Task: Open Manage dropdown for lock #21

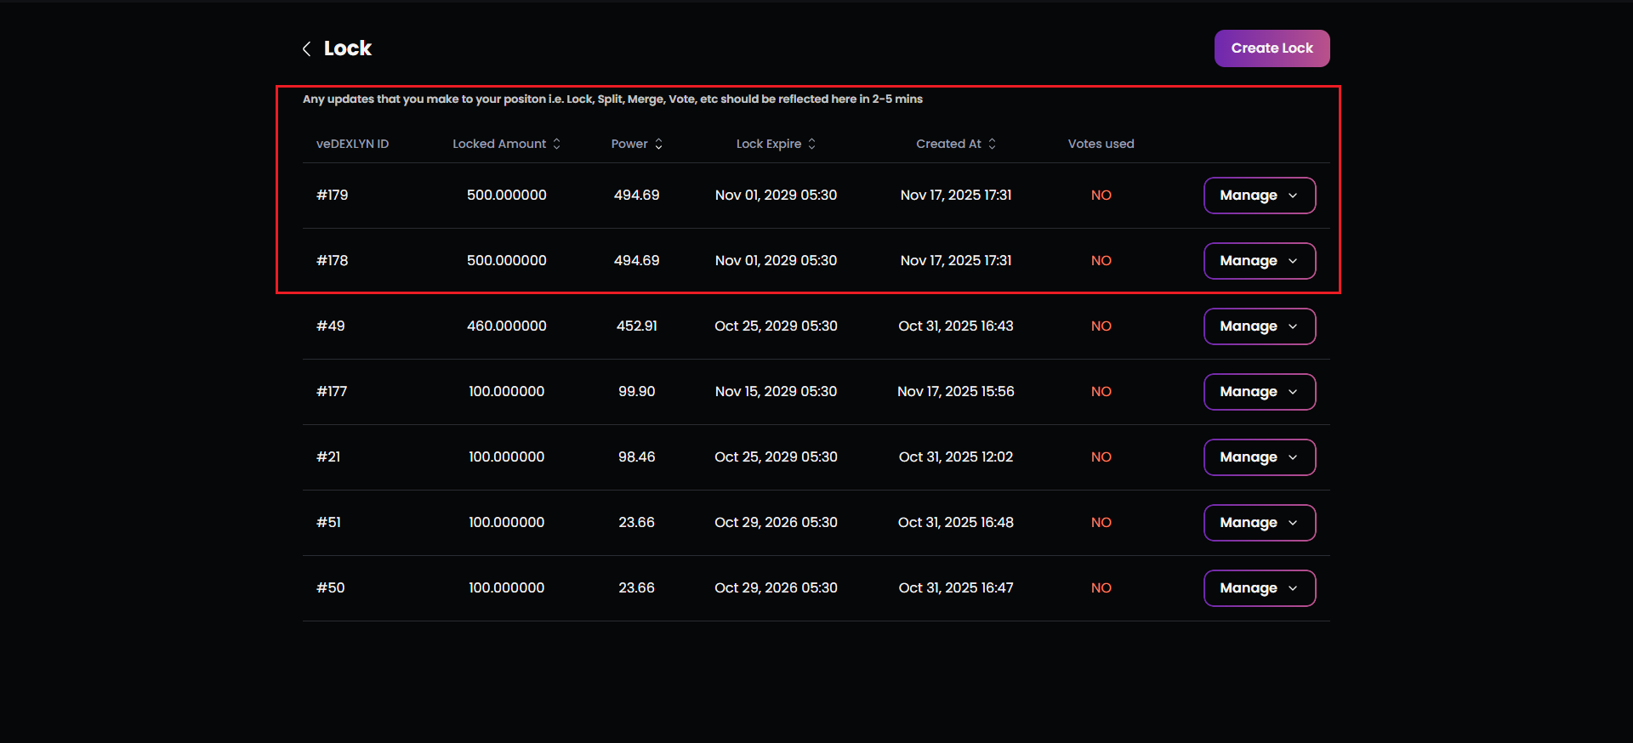Action: [1259, 457]
